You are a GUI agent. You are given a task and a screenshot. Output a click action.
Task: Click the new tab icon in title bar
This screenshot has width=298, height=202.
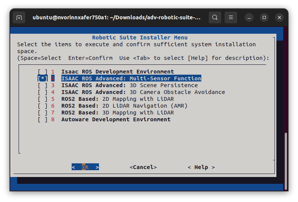point(19,17)
